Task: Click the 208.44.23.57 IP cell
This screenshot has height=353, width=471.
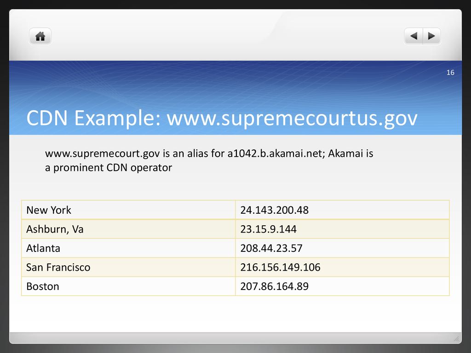Action: coord(342,248)
